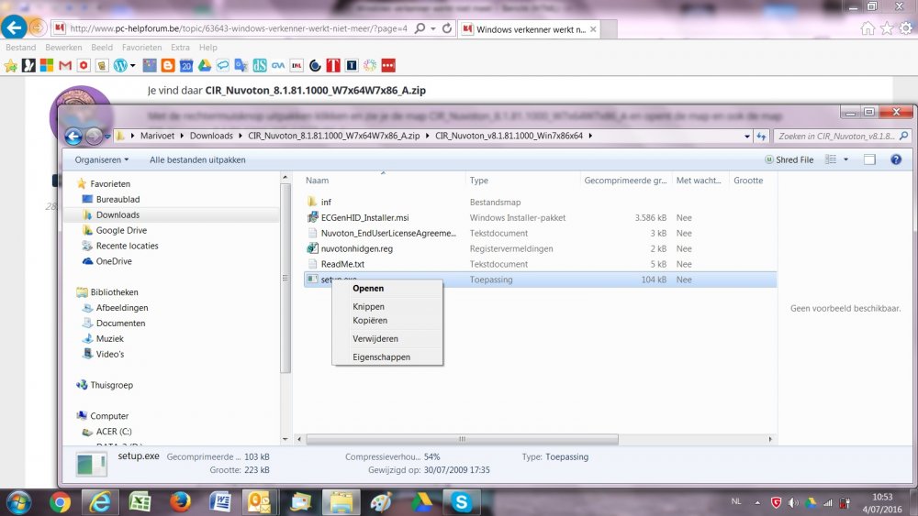
Task: Open Chrome from the taskbar
Action: pyautogui.click(x=60, y=502)
